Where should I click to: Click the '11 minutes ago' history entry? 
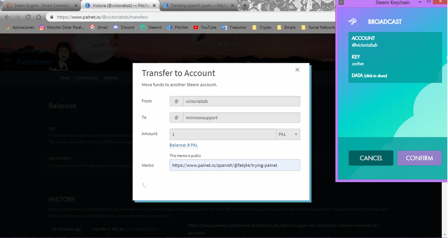(x=66, y=229)
